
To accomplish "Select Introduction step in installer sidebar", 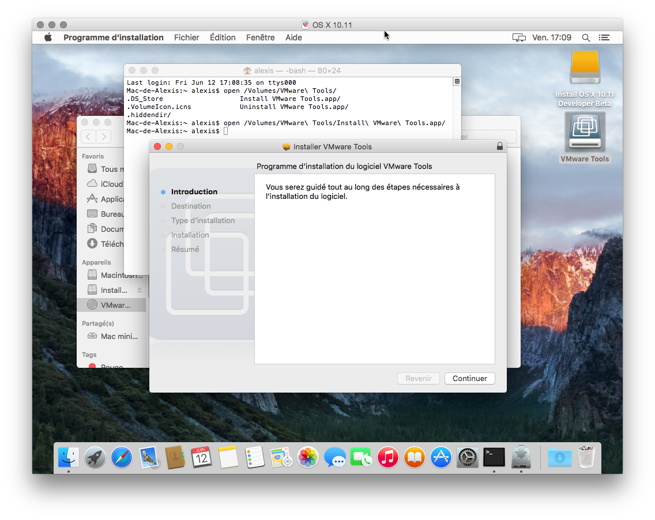I will 194,192.
